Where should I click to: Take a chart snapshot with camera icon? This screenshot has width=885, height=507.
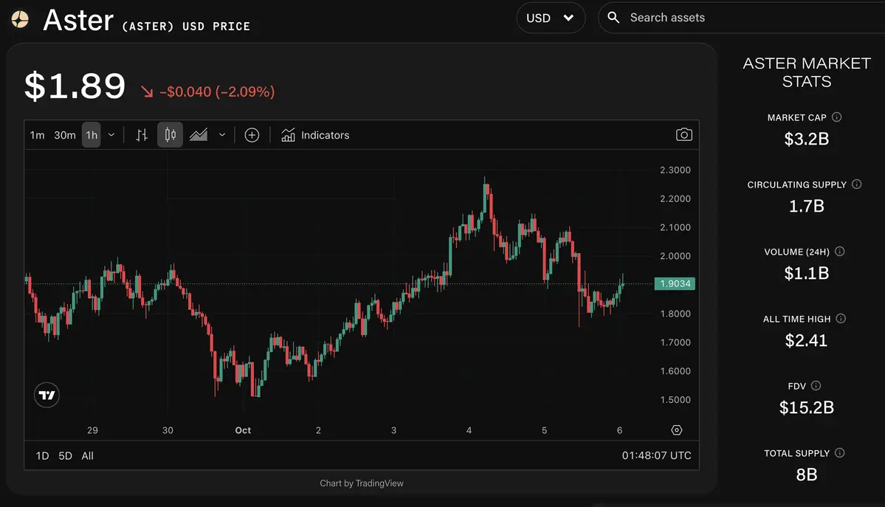[684, 135]
